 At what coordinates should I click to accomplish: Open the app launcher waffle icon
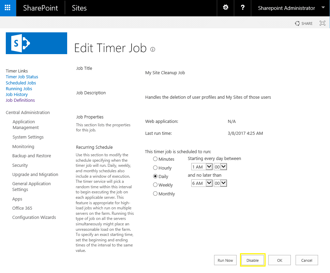[x=7, y=8]
